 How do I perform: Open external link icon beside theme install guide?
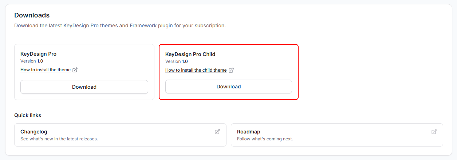pyautogui.click(x=75, y=70)
